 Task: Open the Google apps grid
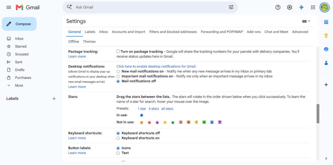313,7
